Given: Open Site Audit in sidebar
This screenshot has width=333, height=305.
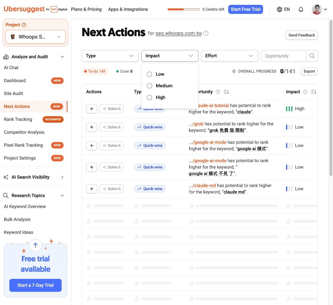Looking at the screenshot, I should pos(14,94).
